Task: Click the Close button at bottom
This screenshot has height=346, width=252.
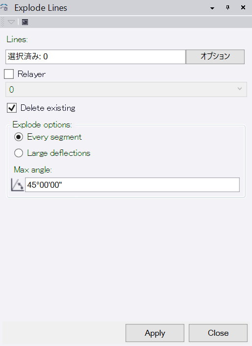Action: pos(218,333)
